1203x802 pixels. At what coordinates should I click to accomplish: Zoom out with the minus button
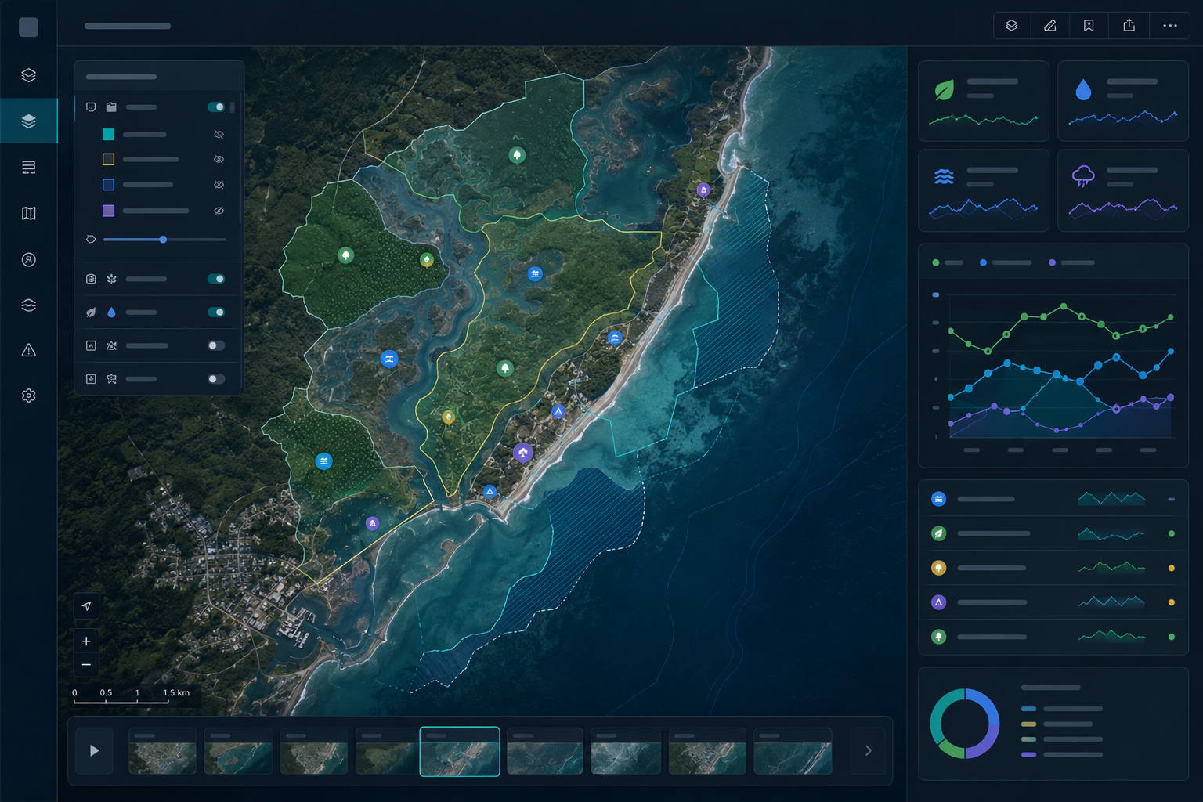click(86, 665)
